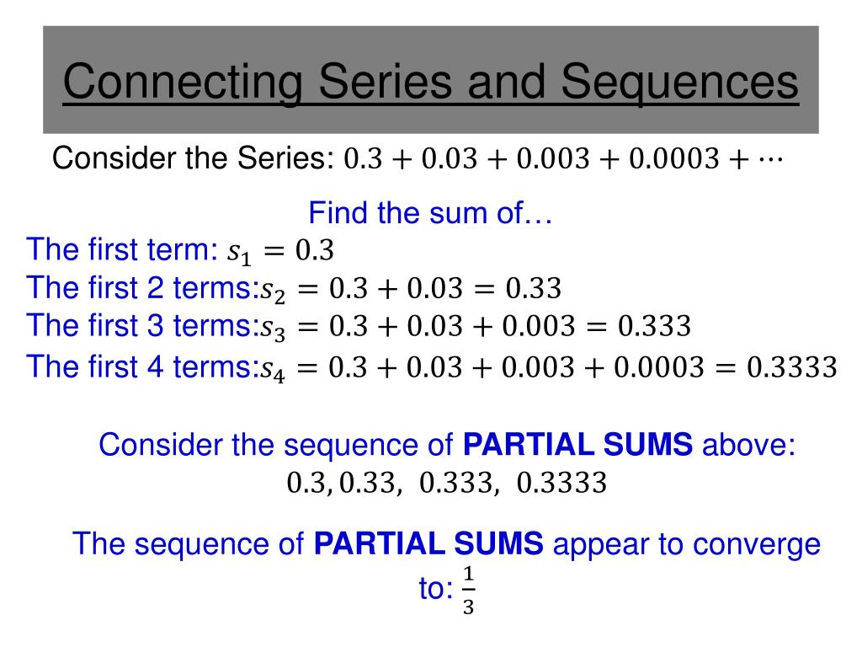Click the series ellipsis after 0.0003

click(771, 159)
